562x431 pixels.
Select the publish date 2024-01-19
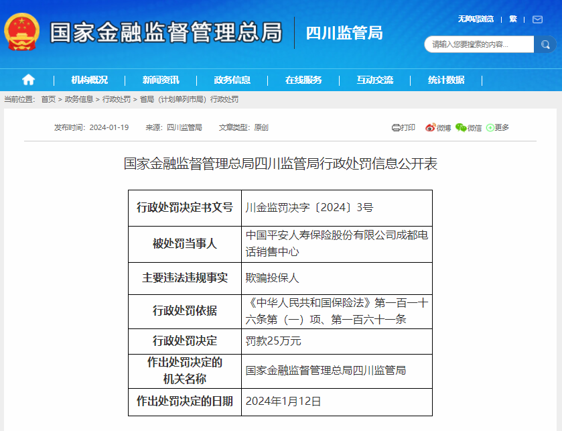pos(109,127)
